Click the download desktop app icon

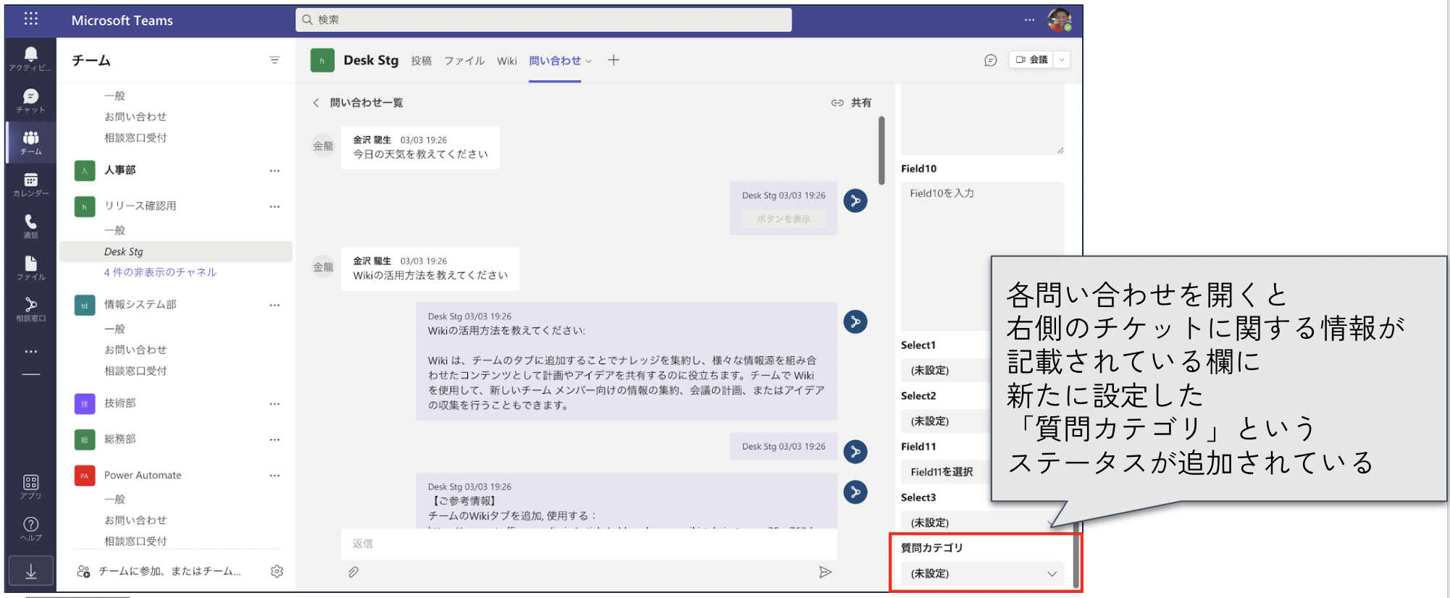tap(30, 571)
